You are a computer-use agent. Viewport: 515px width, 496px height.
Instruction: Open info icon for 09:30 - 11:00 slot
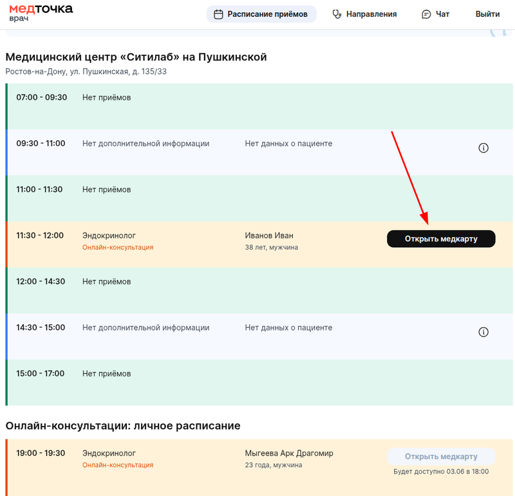tap(483, 148)
